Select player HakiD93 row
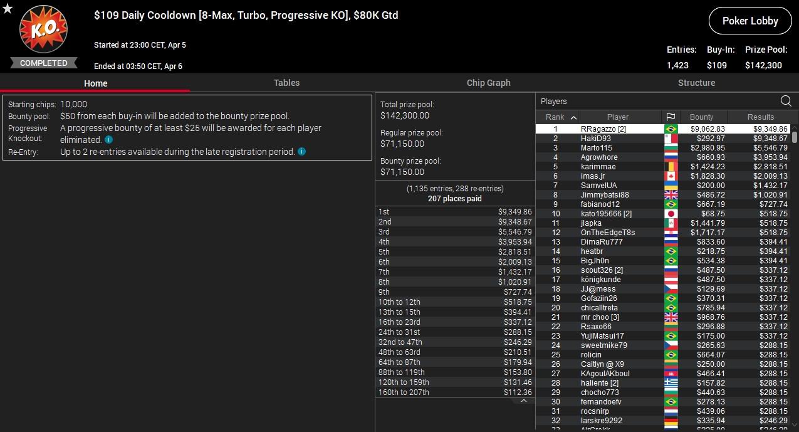 tap(595, 139)
